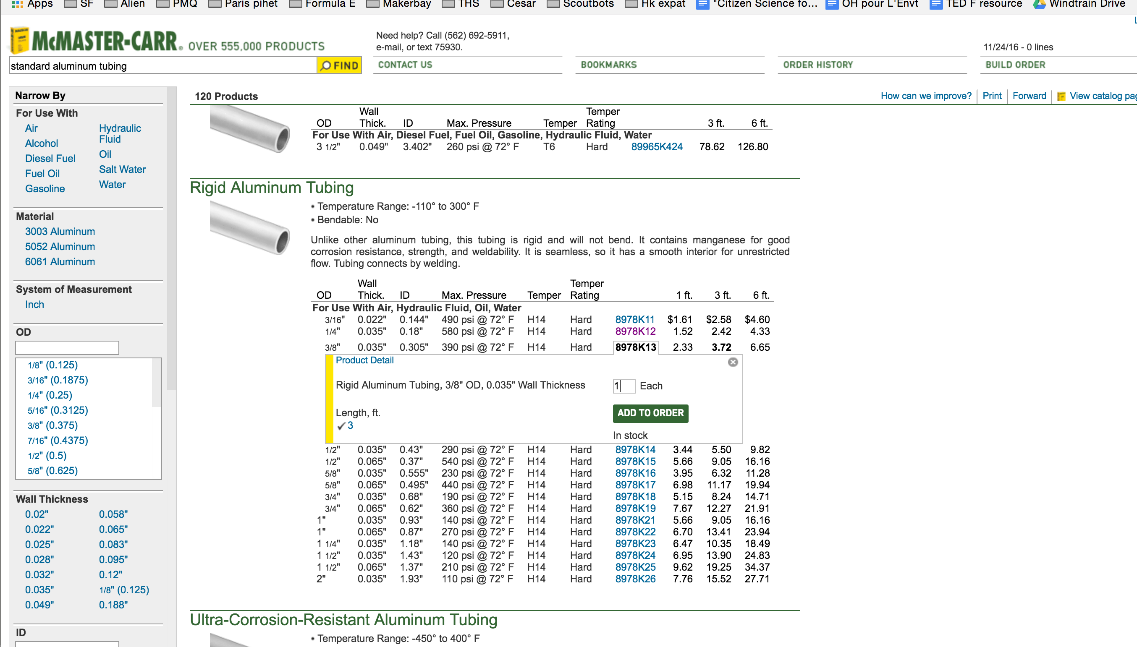Click the OD filter input field
Image resolution: width=1137 pixels, height=647 pixels.
(67, 347)
